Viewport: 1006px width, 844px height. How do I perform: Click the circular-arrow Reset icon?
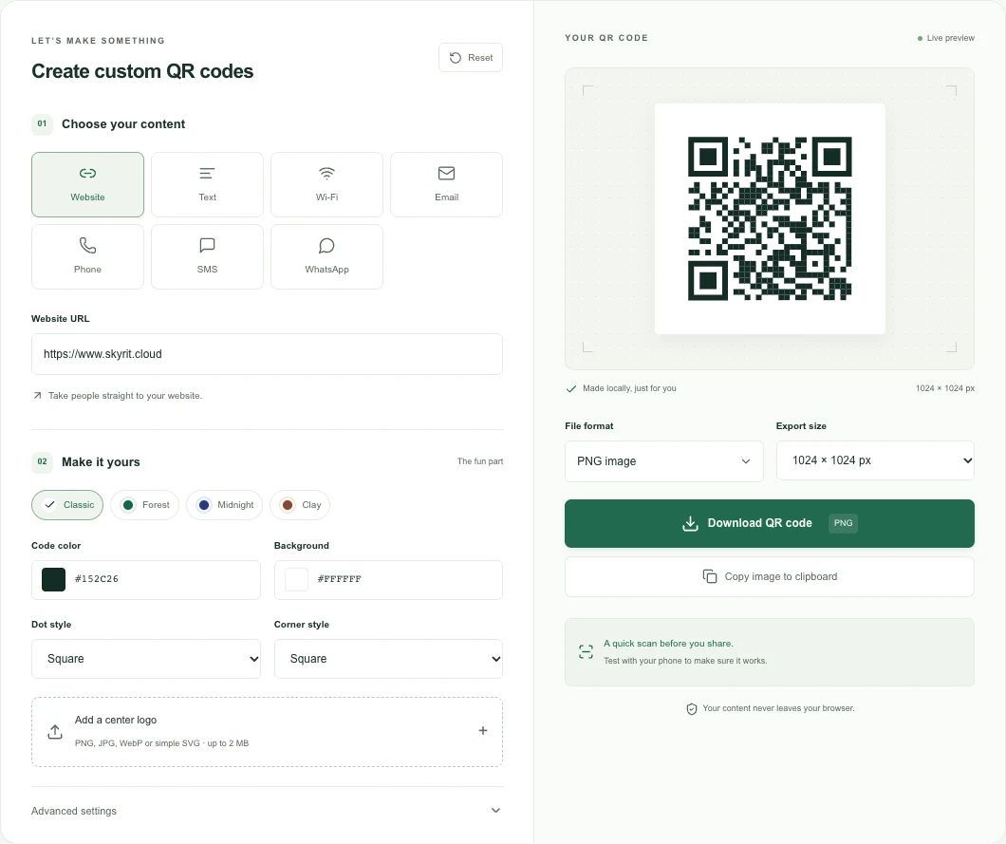[455, 58]
